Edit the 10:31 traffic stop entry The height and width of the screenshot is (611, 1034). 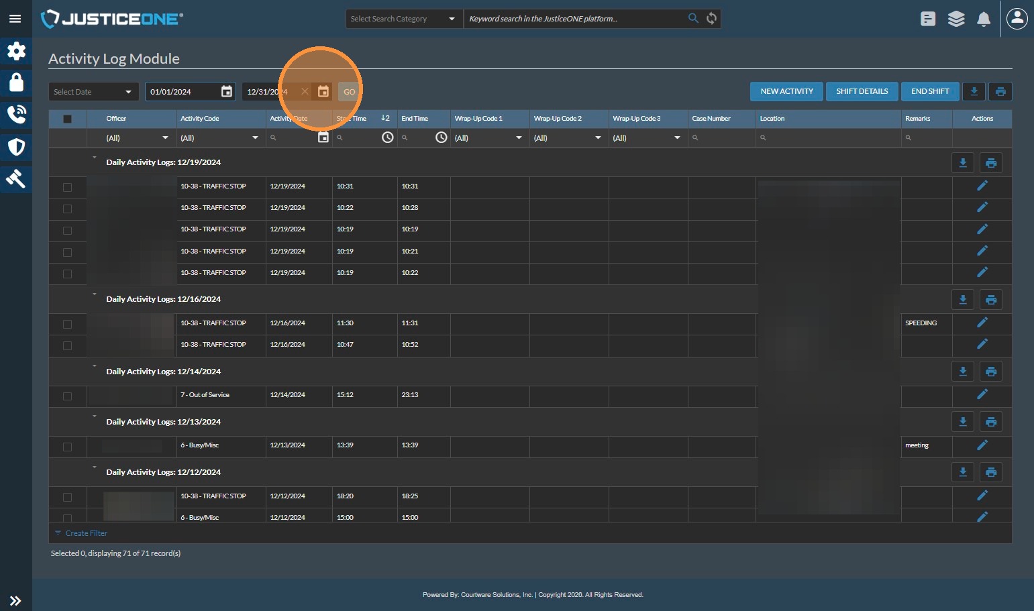(982, 186)
